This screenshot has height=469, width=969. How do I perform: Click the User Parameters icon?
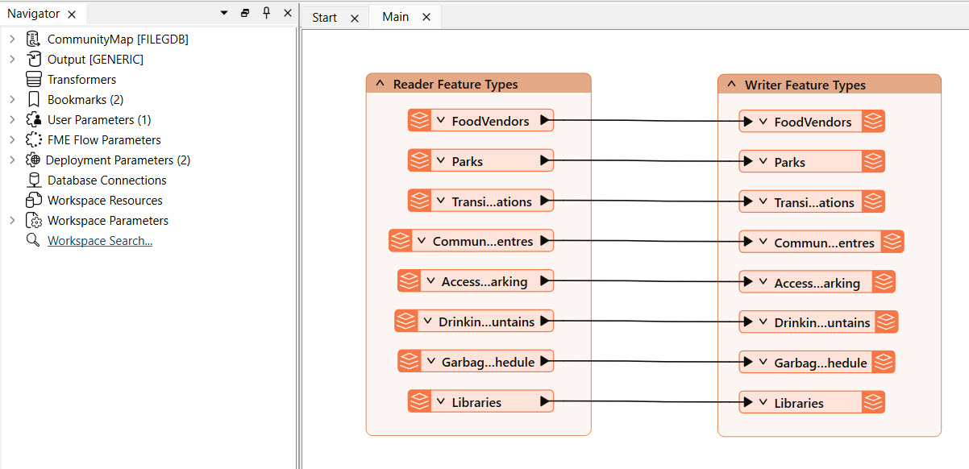33,120
